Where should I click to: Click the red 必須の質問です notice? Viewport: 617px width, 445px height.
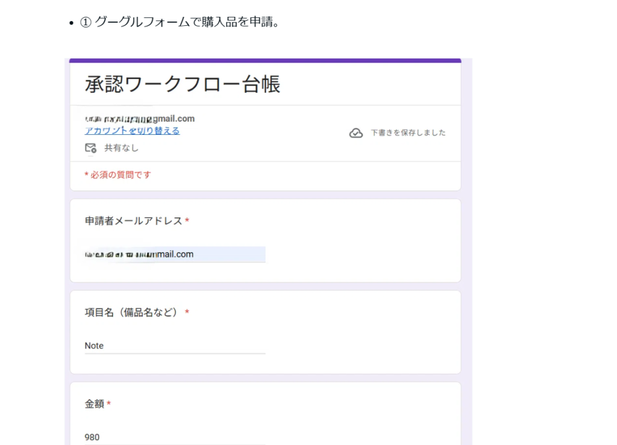(x=117, y=175)
